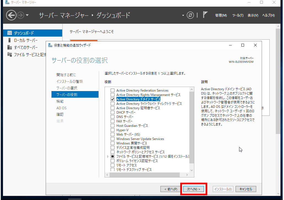Select サーバーの役割 wizard step

pos(75,94)
